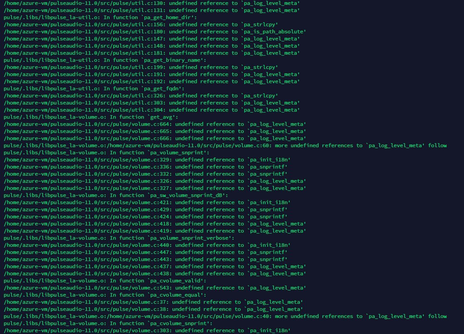Select the volume.c:336 pa_snprintf error line

146,167
